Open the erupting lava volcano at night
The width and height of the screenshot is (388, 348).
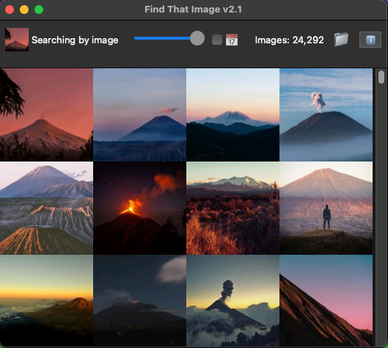point(139,208)
